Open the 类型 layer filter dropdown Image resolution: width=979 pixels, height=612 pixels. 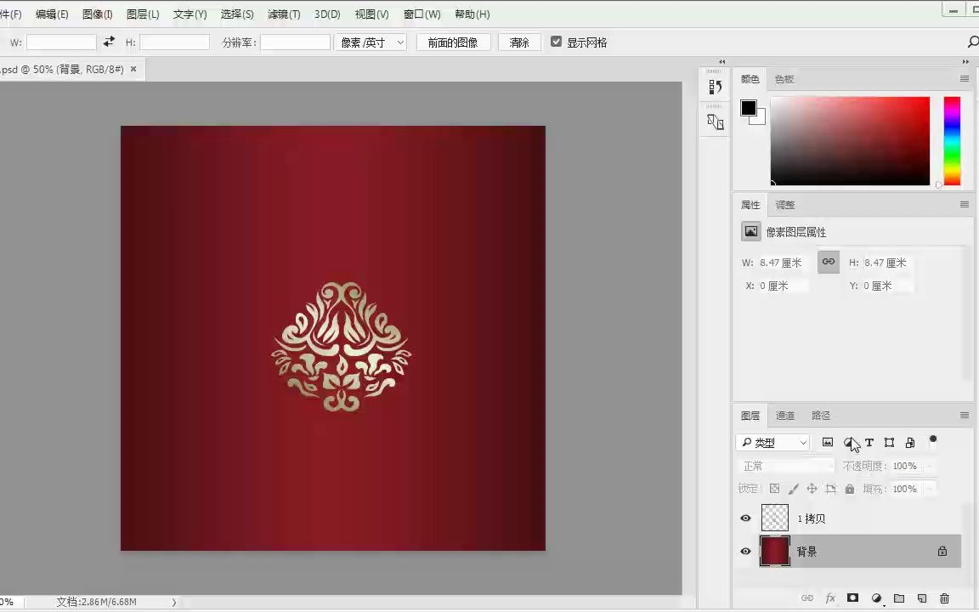(773, 442)
